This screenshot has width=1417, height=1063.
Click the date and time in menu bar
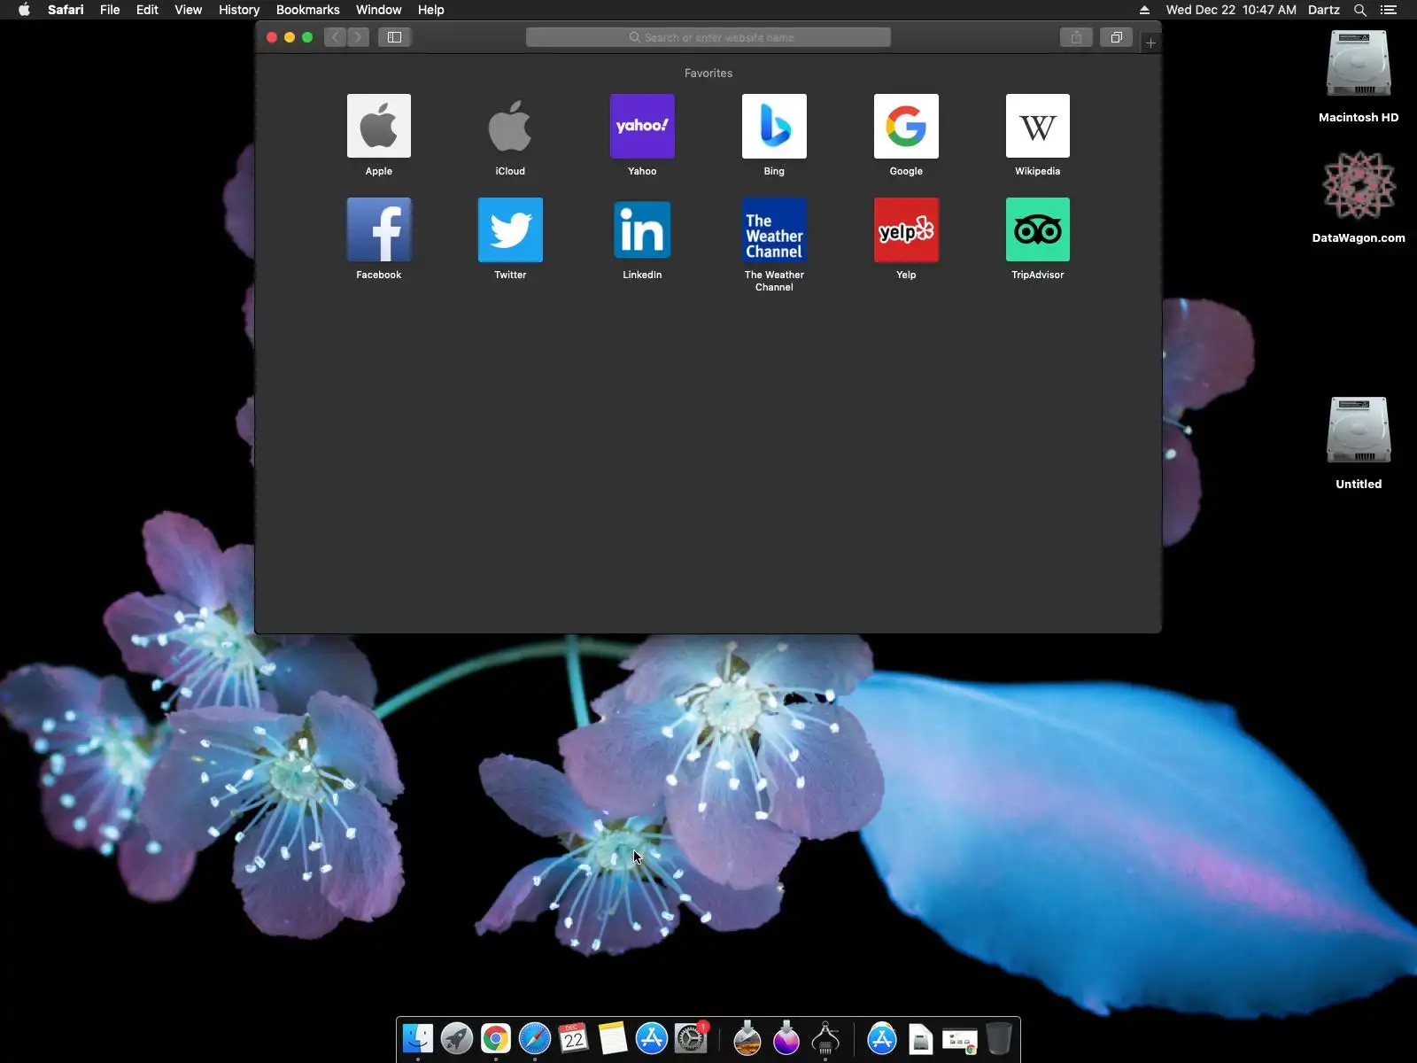(x=1231, y=10)
